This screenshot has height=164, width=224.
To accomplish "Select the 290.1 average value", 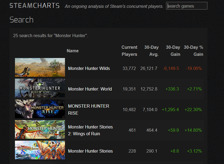I will [x=152, y=151].
